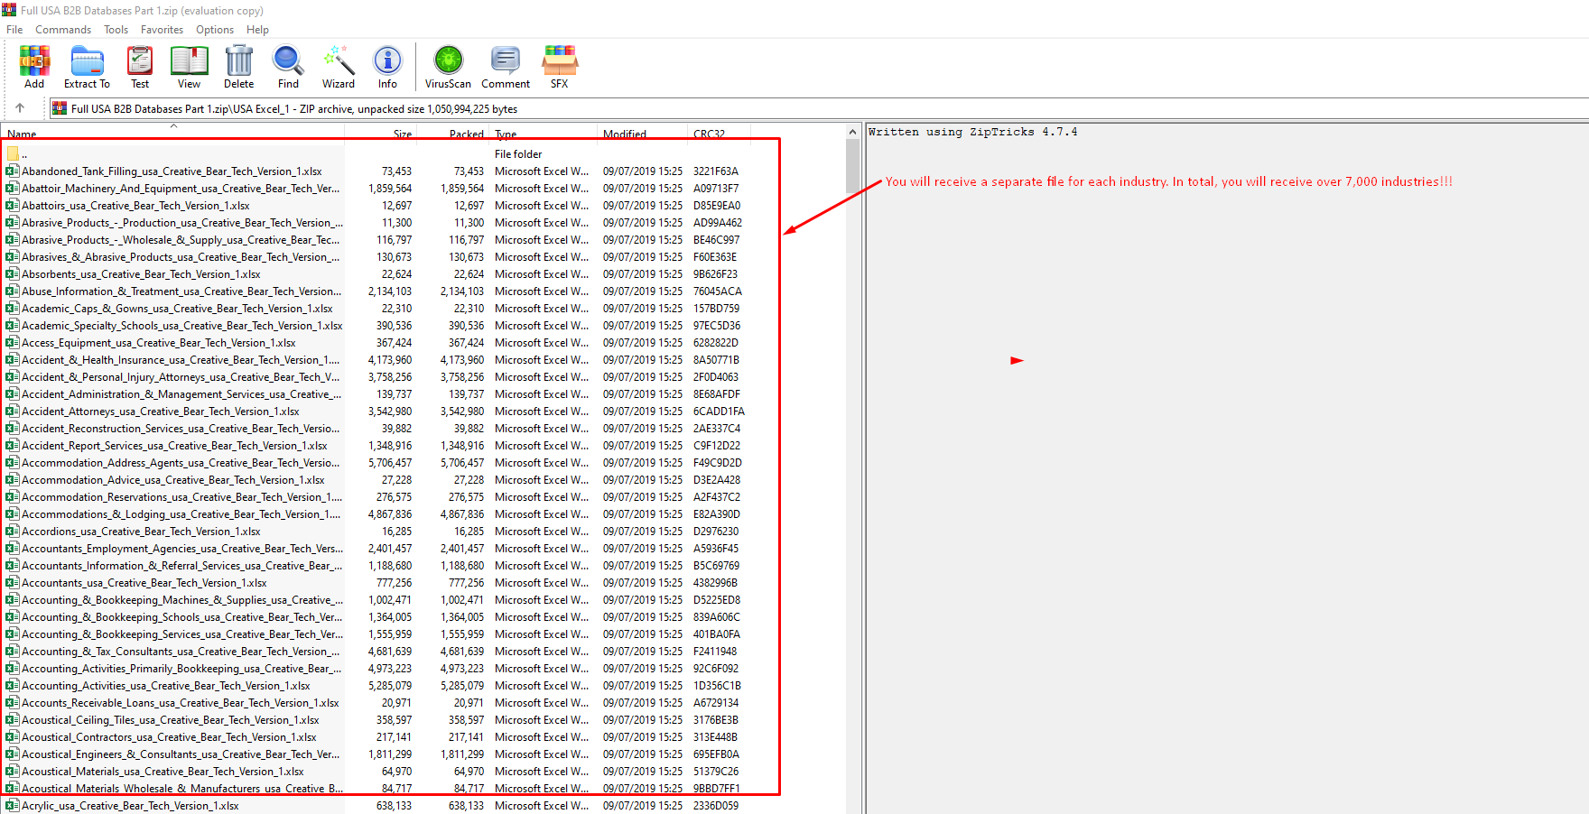Image resolution: width=1589 pixels, height=814 pixels.
Task: Click the Test archive icon
Action: point(140,67)
